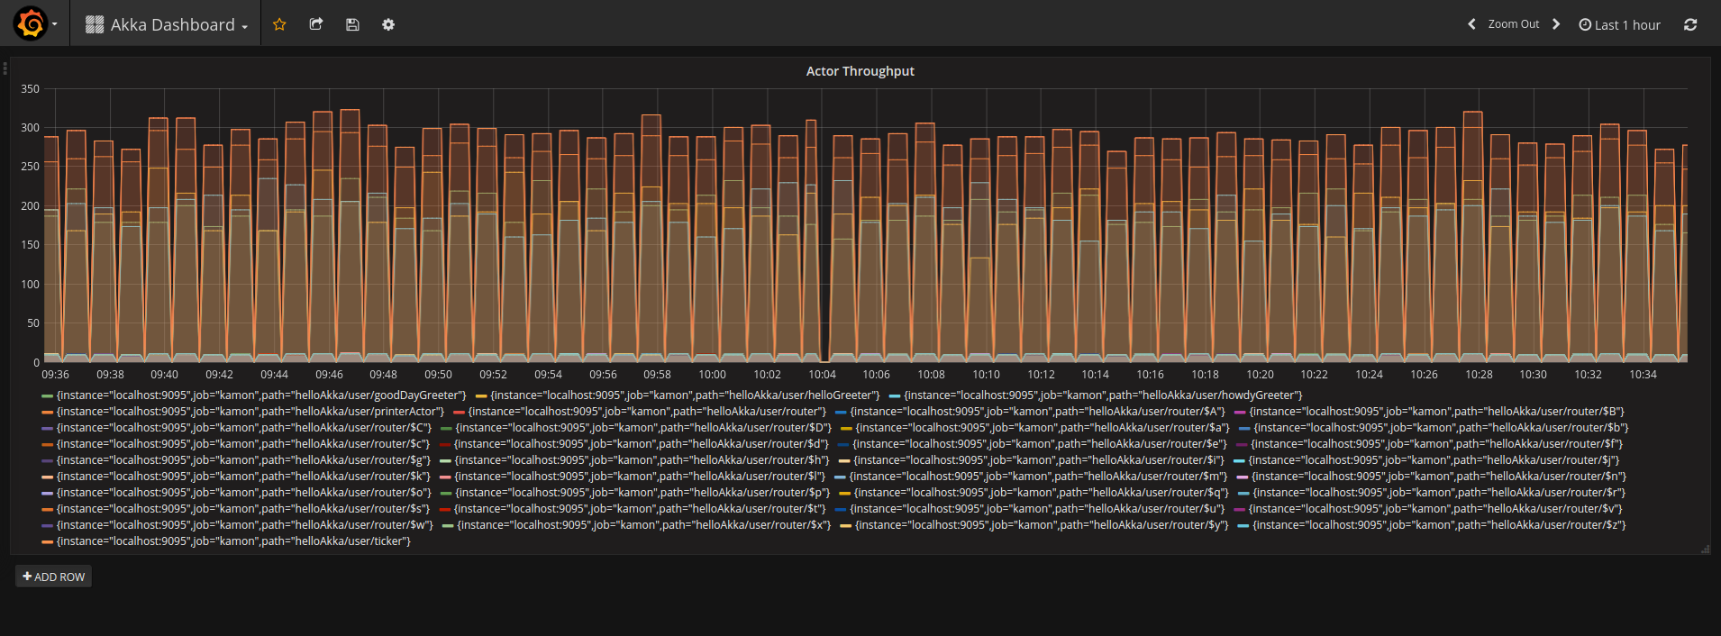This screenshot has height=636, width=1721.
Task: Open color picker for router/$a series swatch
Action: click(x=846, y=428)
